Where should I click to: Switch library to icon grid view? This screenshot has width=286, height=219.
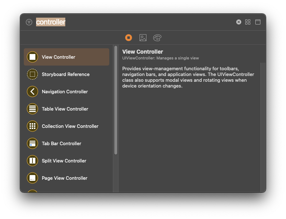tap(248, 22)
